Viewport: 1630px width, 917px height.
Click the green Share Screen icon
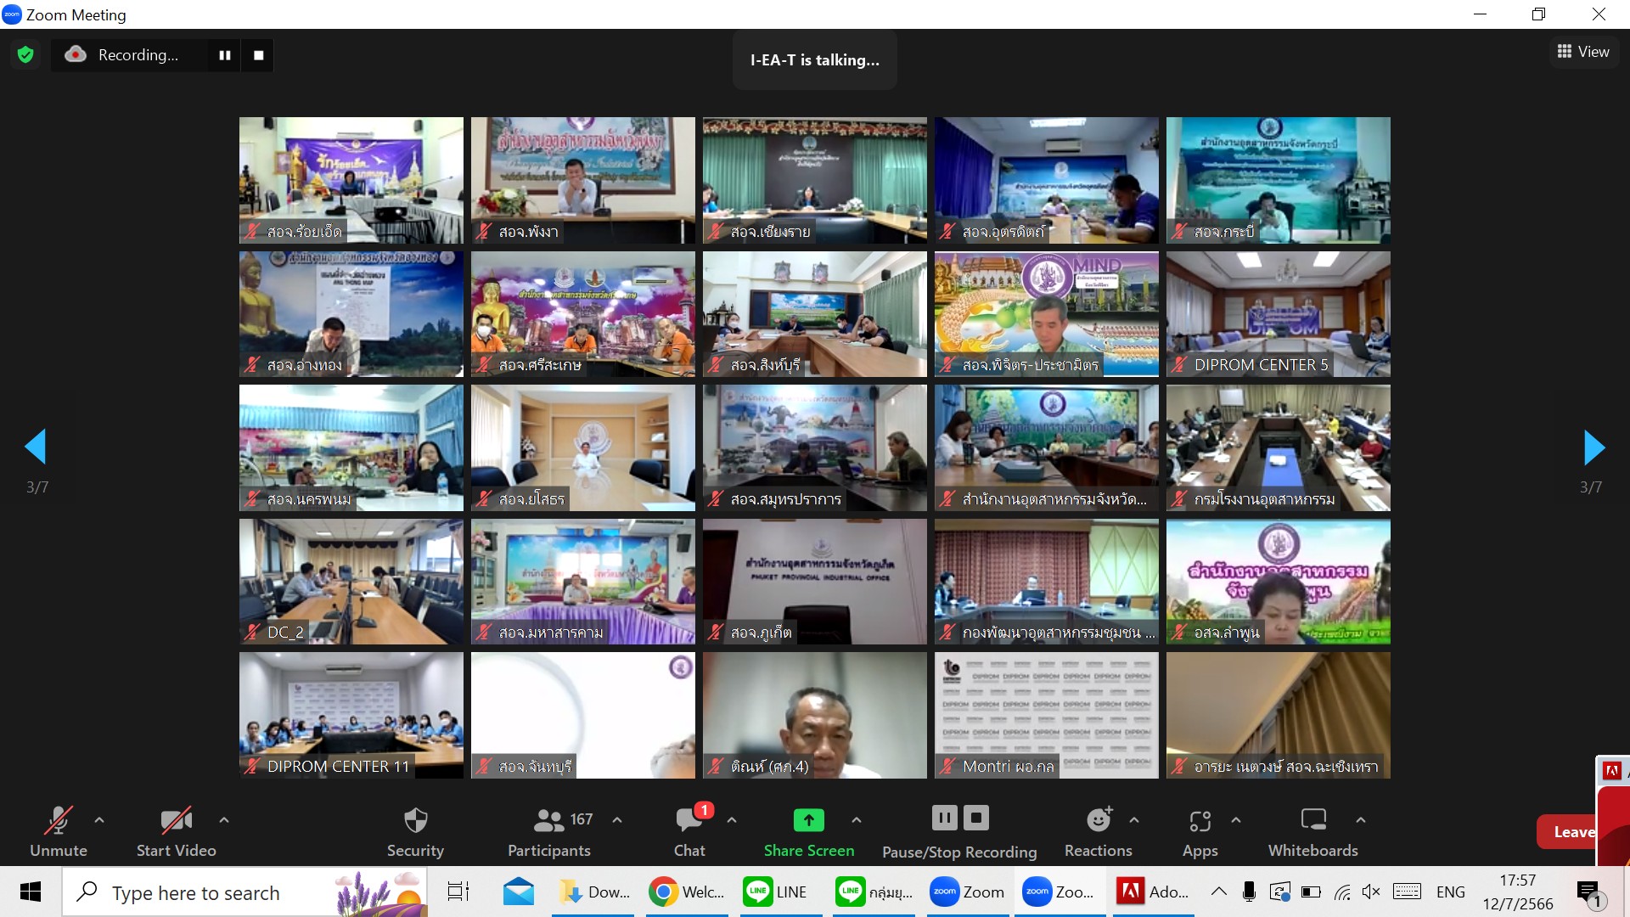[x=808, y=820]
